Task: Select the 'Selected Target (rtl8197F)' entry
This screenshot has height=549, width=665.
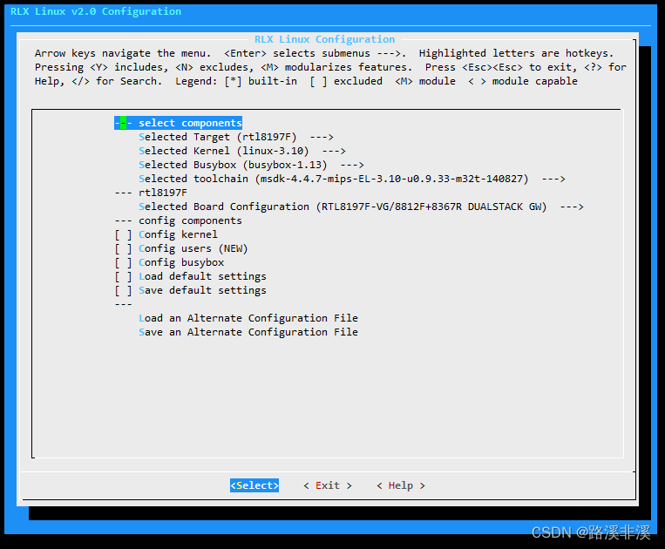Action: coord(218,137)
